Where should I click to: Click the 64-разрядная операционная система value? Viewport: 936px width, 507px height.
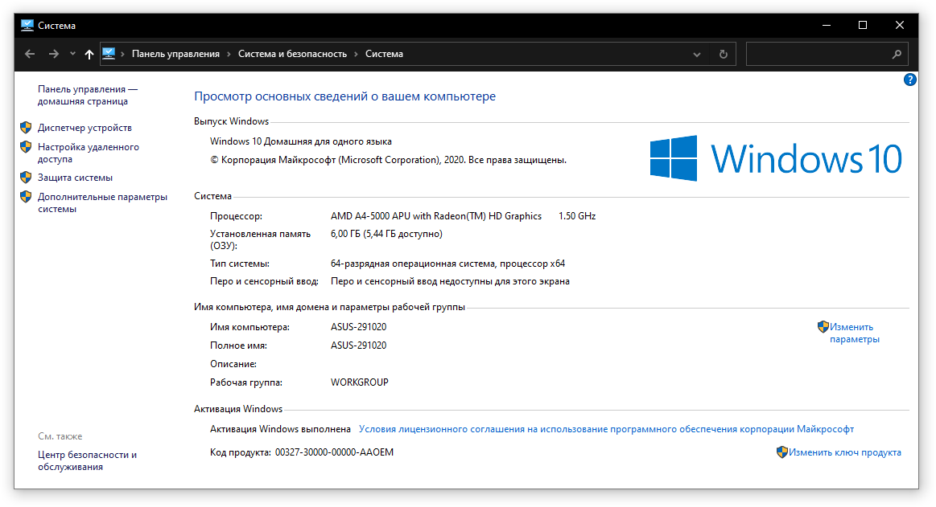(x=447, y=264)
